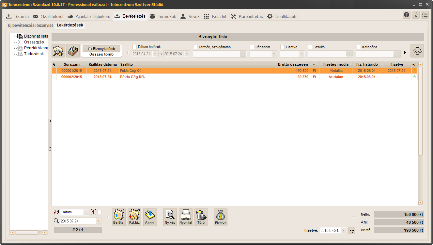Select Tartozások in the left tree
The image size is (433, 245).
[x=34, y=54]
